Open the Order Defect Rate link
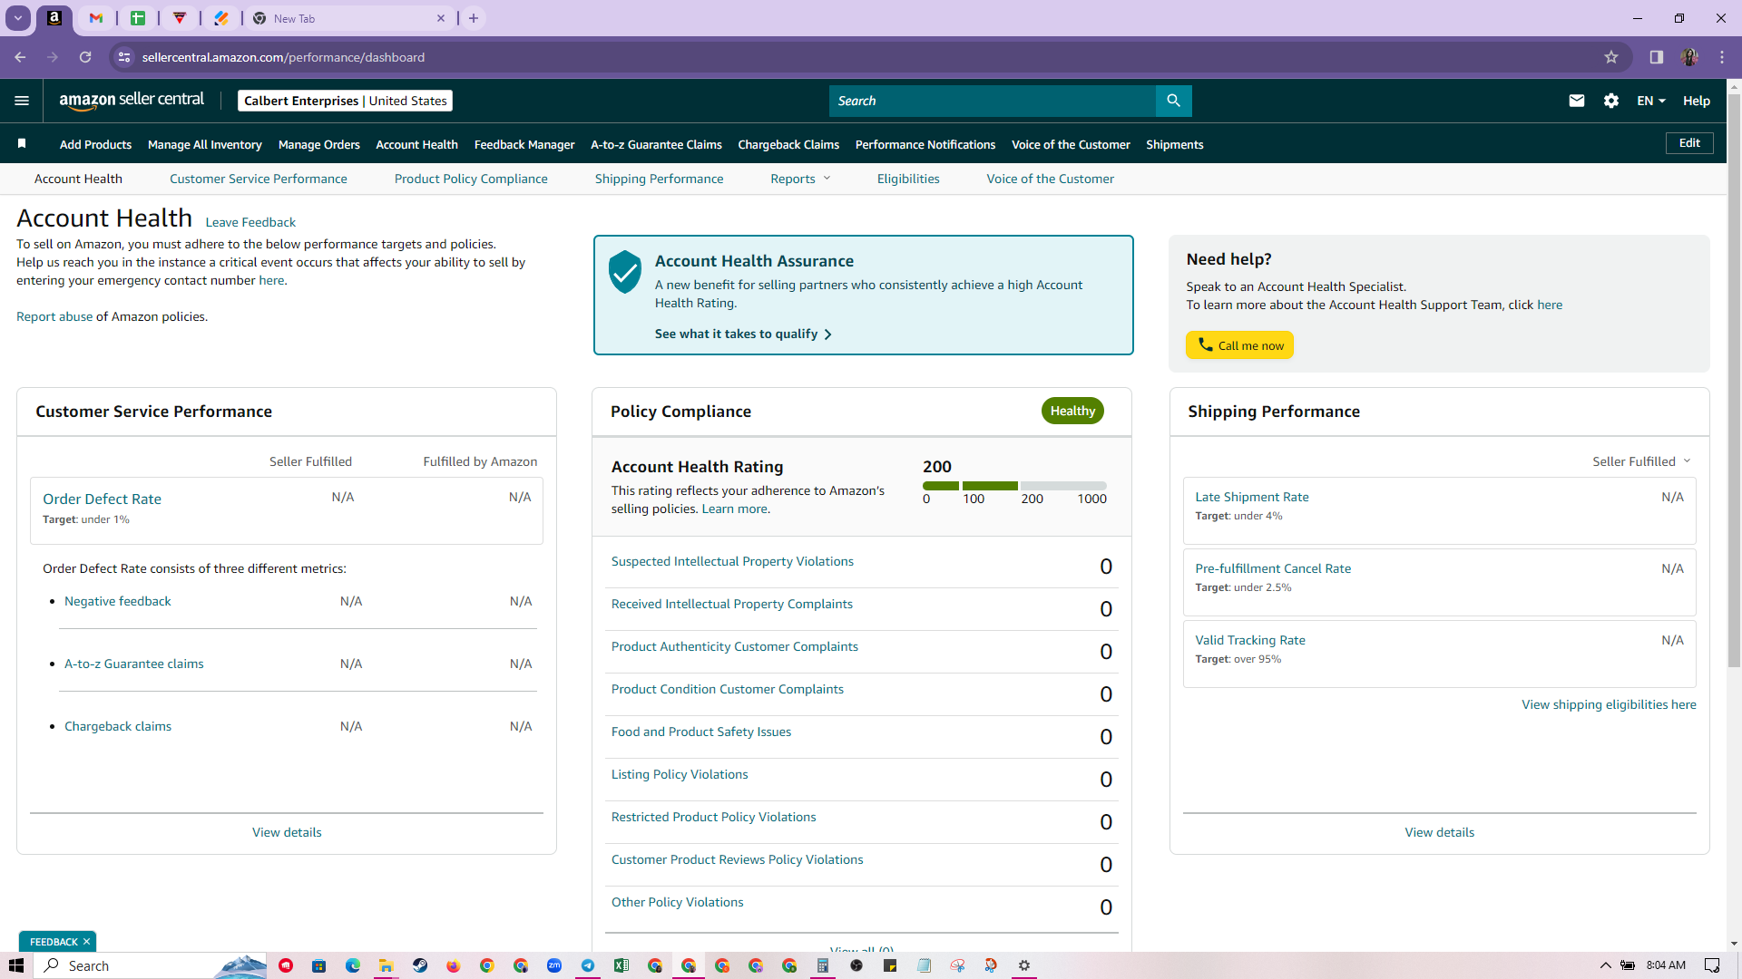The width and height of the screenshot is (1742, 979). click(x=102, y=499)
